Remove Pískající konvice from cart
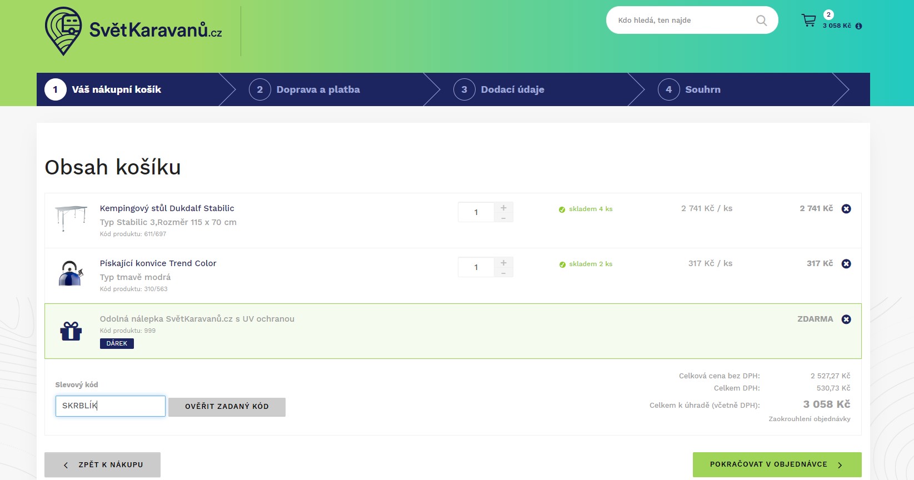 click(846, 264)
